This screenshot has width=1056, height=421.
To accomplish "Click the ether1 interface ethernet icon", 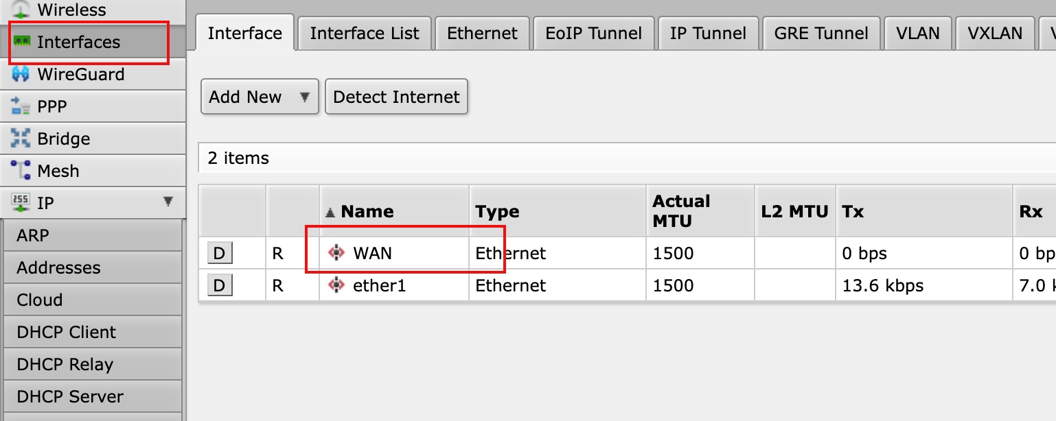I will [336, 285].
